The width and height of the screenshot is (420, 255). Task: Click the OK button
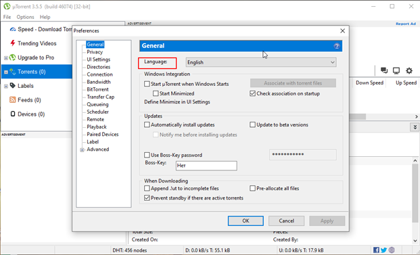pos(246,221)
